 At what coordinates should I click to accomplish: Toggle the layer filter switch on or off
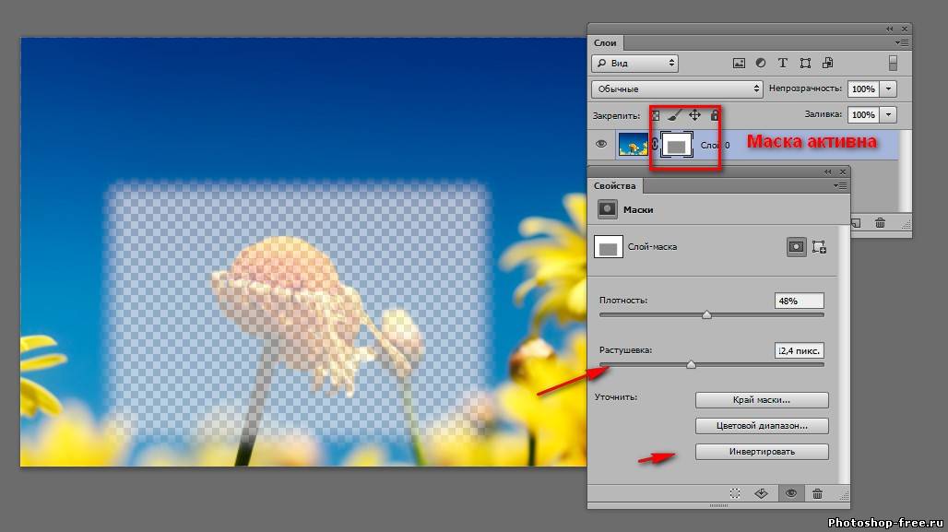tap(893, 64)
